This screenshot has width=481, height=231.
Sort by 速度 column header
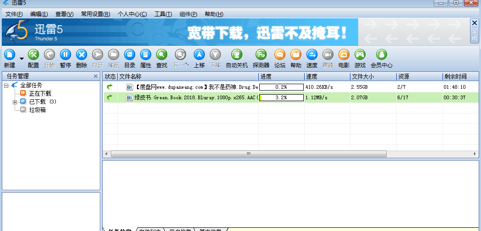pyautogui.click(x=328, y=76)
